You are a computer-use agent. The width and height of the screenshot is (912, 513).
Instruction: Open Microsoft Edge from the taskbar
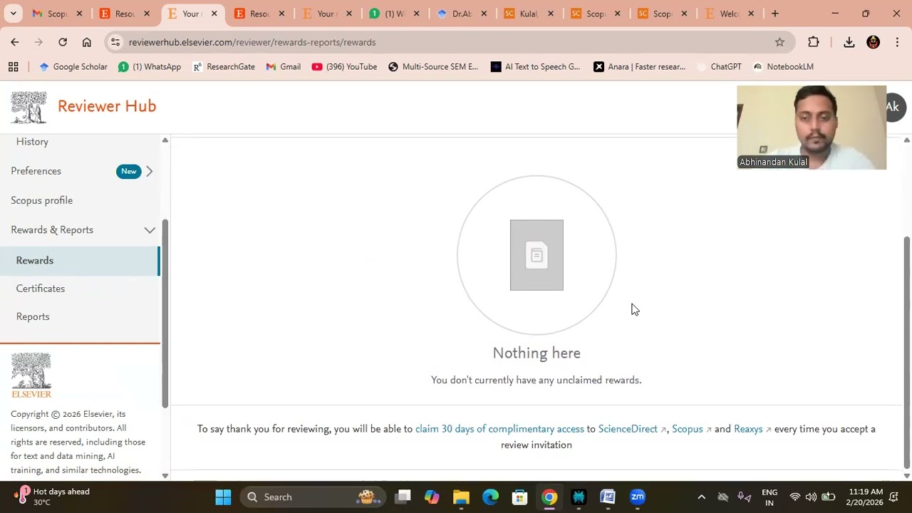[x=490, y=497]
